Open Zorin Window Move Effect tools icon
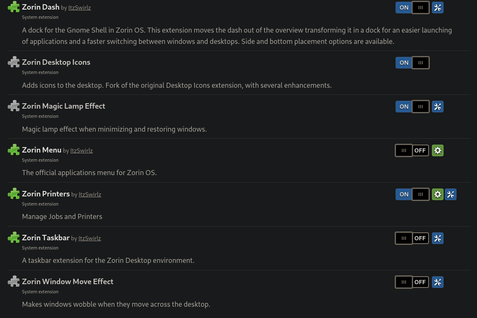The width and height of the screenshot is (477, 318). (x=437, y=282)
